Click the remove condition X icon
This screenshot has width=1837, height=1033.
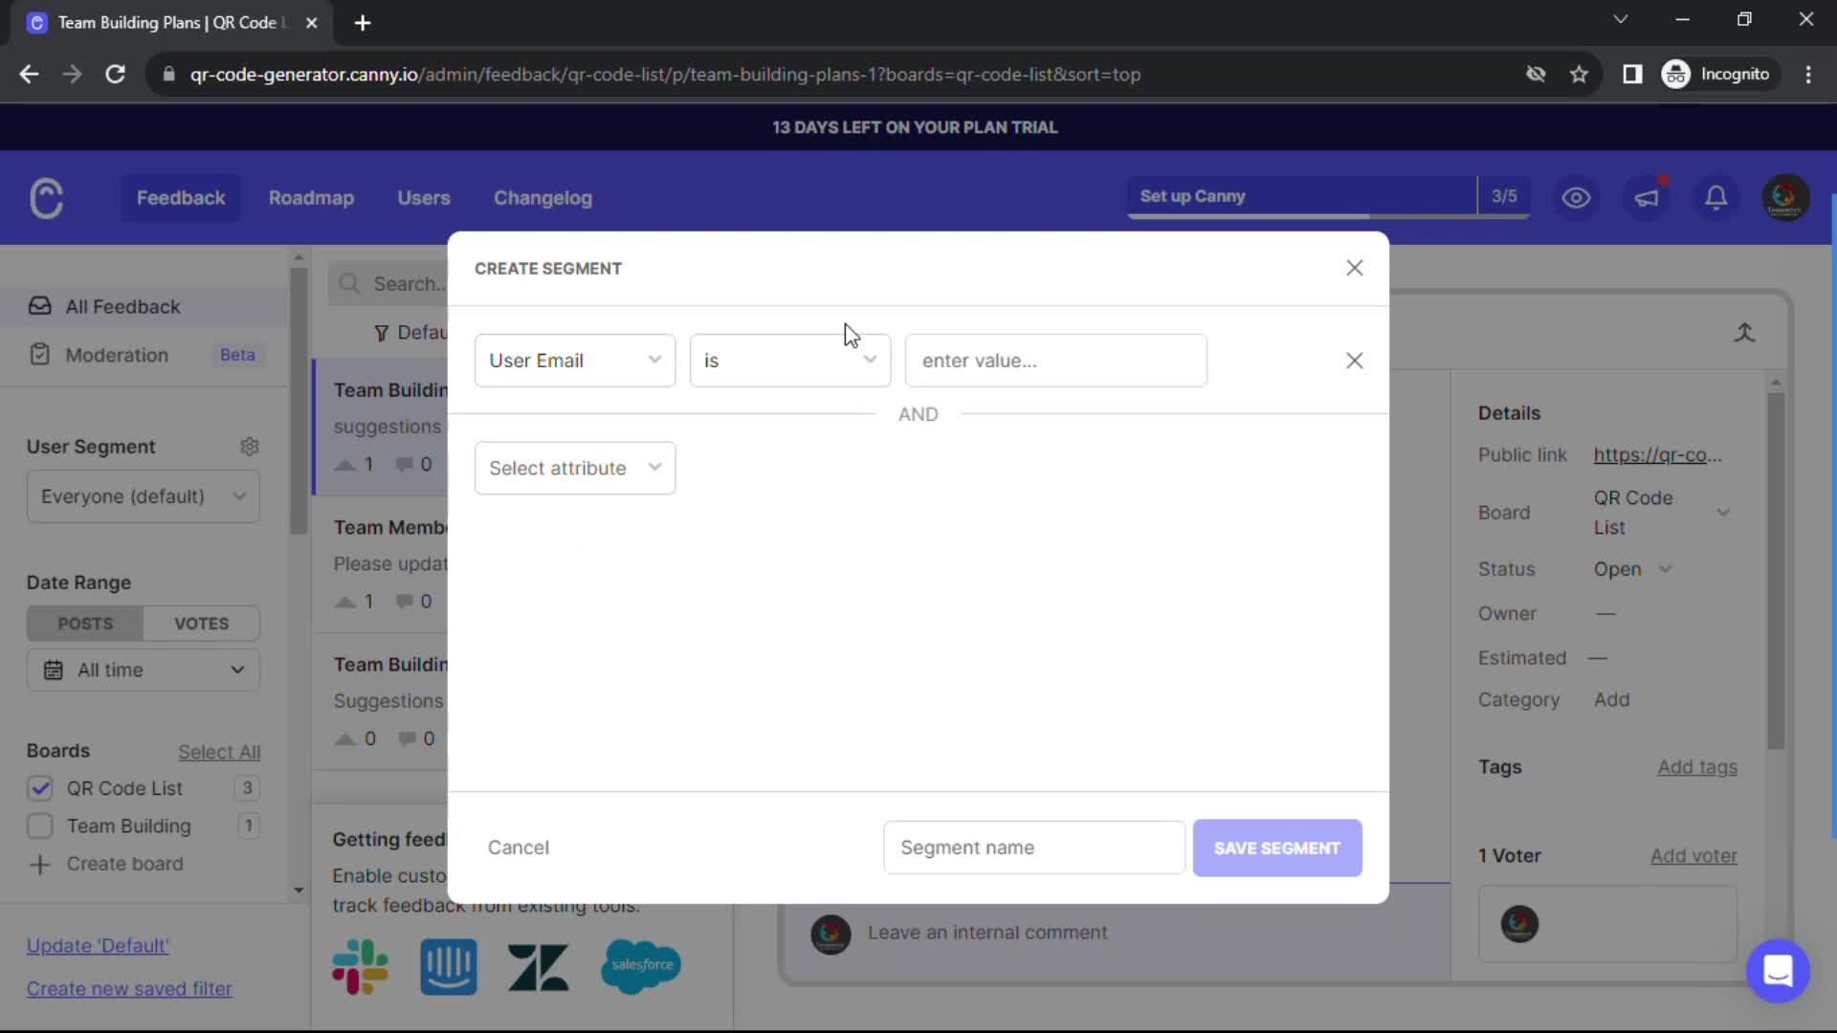1354,361
